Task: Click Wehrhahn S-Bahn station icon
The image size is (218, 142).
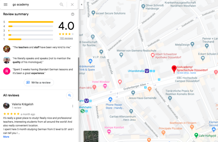Action: (x=83, y=111)
